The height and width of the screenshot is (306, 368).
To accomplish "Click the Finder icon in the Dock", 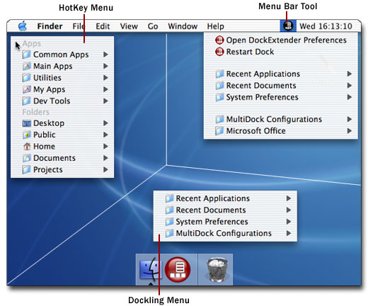I will (x=150, y=269).
